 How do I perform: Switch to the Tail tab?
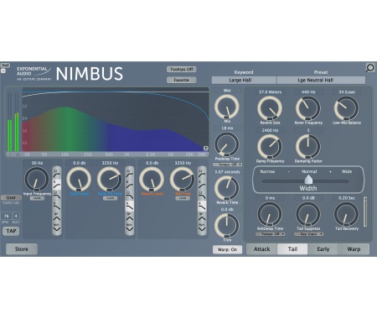(292, 249)
